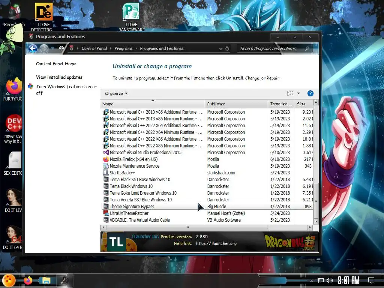The image size is (384, 288).
Task: Click the horizontal scrollbar thumb of the list
Action: tap(187, 228)
